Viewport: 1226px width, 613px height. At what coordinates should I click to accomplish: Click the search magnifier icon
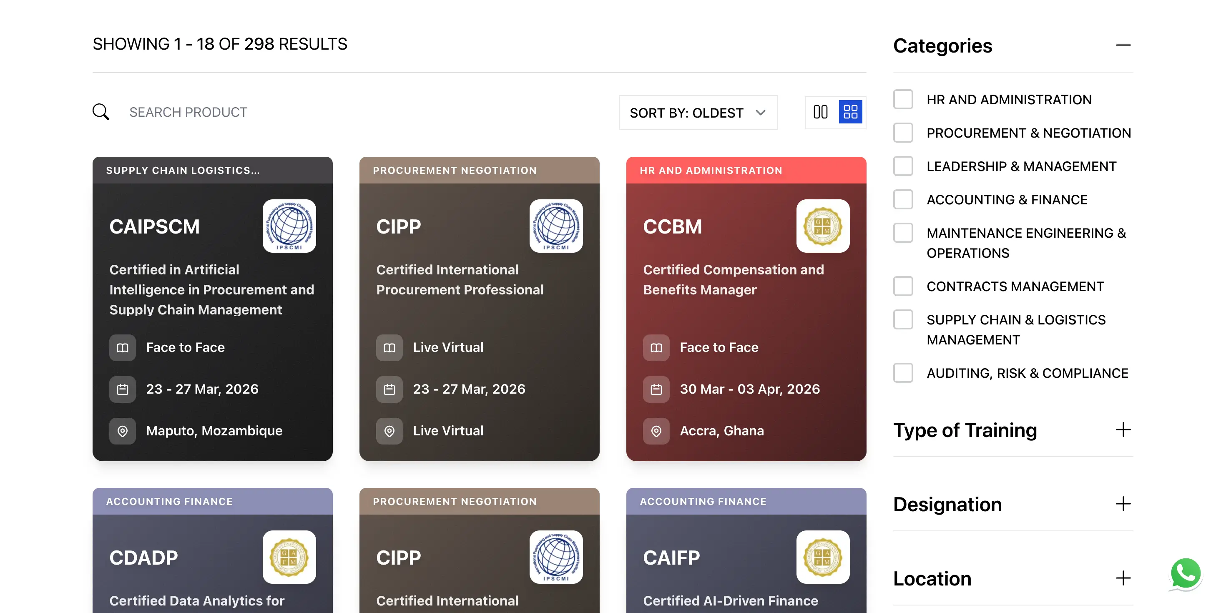pos(100,111)
